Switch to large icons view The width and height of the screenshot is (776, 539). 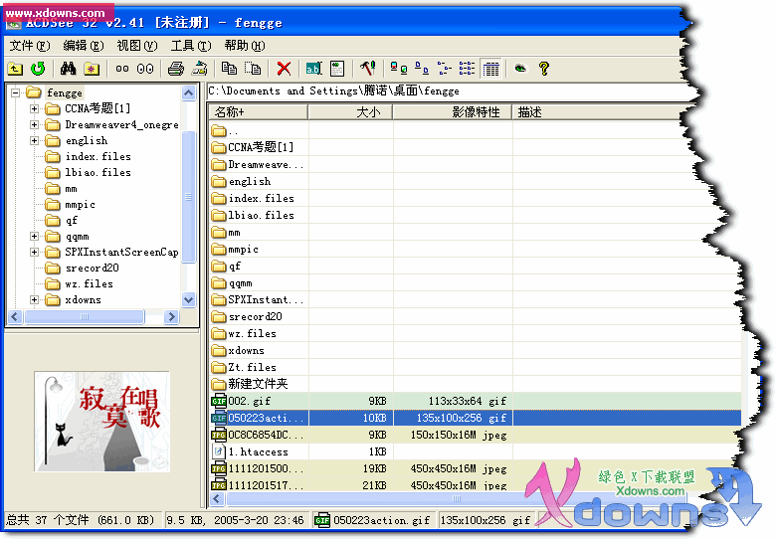coord(398,69)
